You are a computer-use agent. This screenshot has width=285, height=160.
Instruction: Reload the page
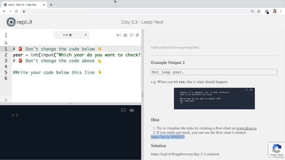(16, 12)
